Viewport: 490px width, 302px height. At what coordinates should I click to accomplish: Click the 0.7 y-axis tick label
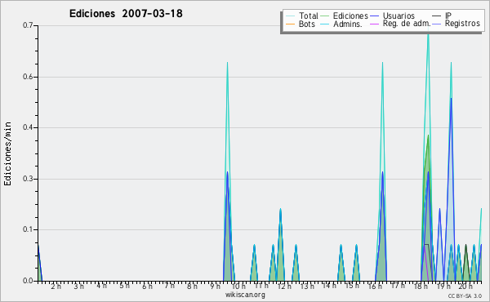(x=28, y=25)
